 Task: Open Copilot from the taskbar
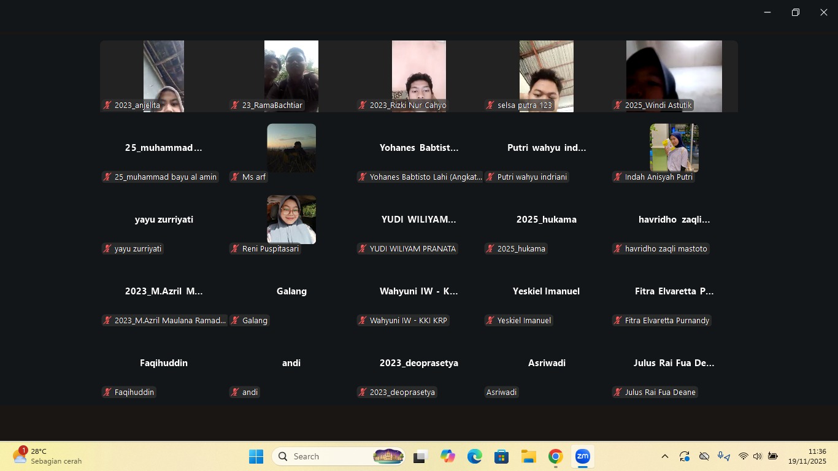pos(447,456)
